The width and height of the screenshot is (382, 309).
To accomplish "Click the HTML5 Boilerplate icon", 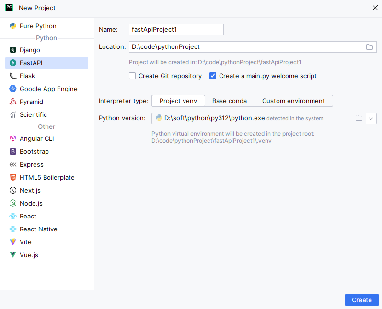I will (13, 177).
